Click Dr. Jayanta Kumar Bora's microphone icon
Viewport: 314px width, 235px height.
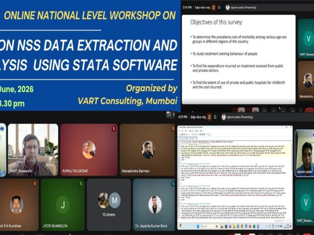tap(173, 183)
